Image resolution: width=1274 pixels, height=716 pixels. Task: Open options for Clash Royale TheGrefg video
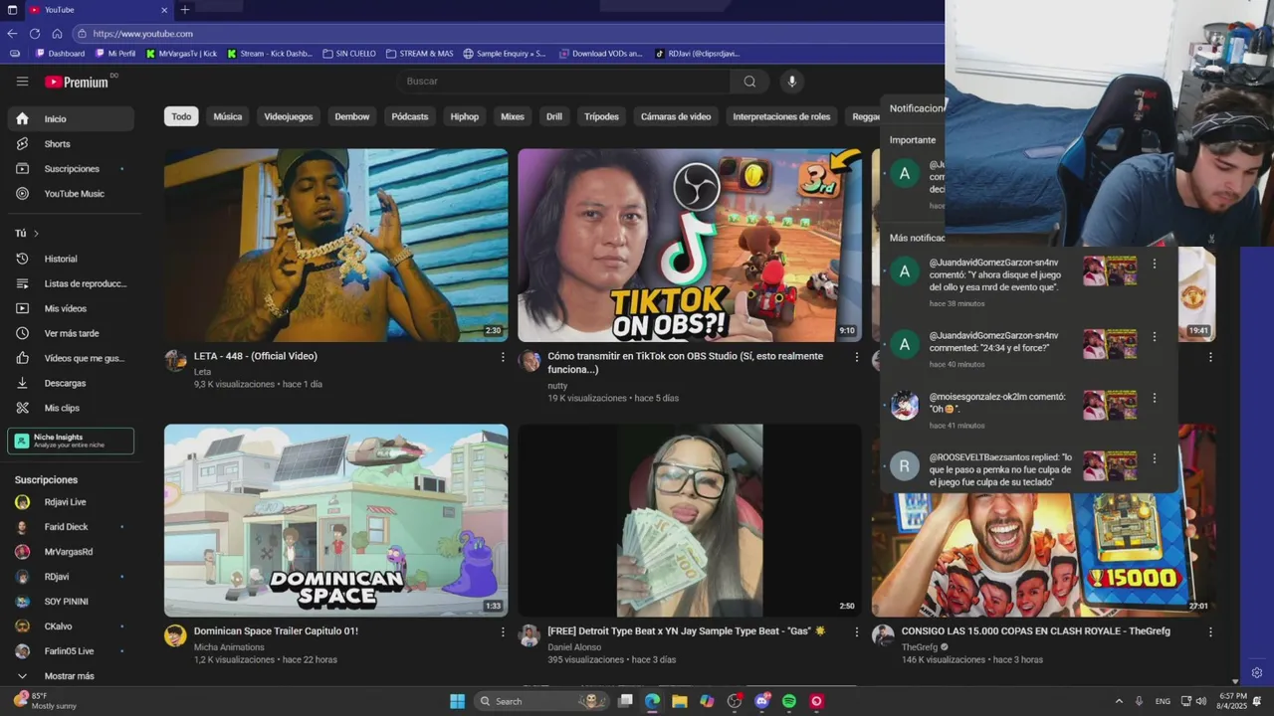[1210, 631]
